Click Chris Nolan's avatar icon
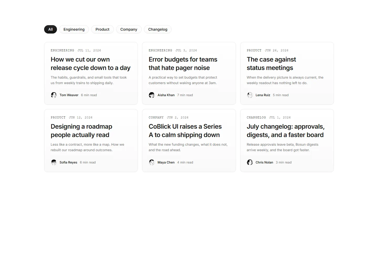The image size is (378, 262). point(250,162)
